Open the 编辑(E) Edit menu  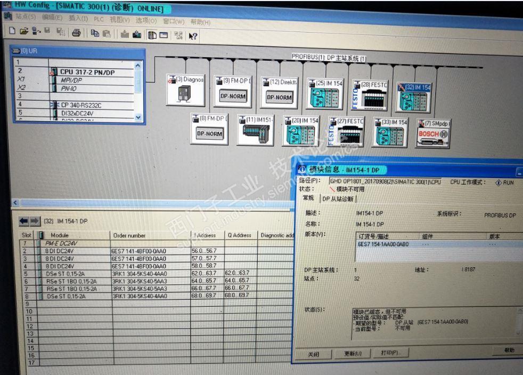[x=52, y=18]
